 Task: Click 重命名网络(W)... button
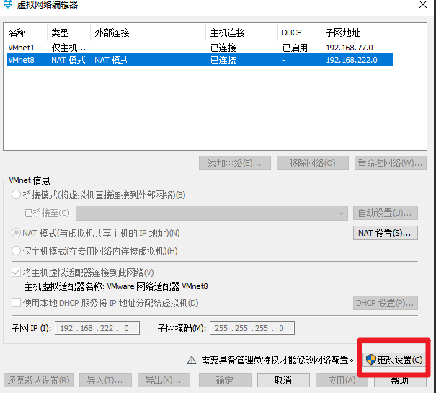(x=391, y=163)
